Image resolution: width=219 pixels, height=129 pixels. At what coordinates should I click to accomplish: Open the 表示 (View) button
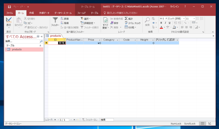click(x=8, y=23)
